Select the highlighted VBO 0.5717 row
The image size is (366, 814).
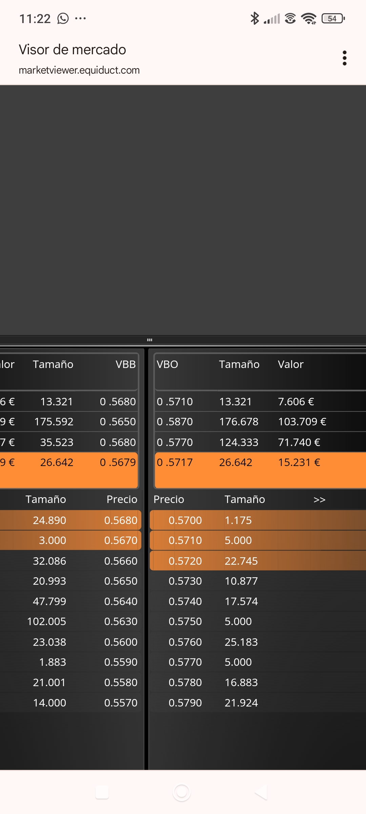point(260,470)
